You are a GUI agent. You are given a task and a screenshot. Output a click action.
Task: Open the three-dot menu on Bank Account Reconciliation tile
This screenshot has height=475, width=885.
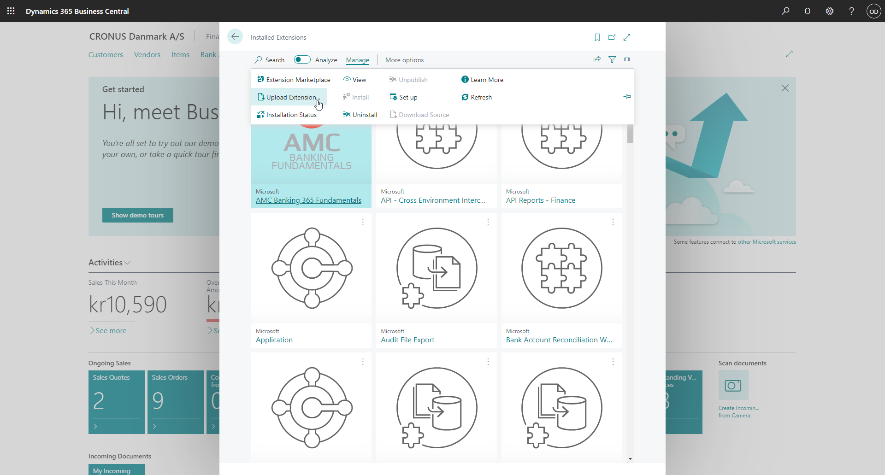(x=613, y=222)
